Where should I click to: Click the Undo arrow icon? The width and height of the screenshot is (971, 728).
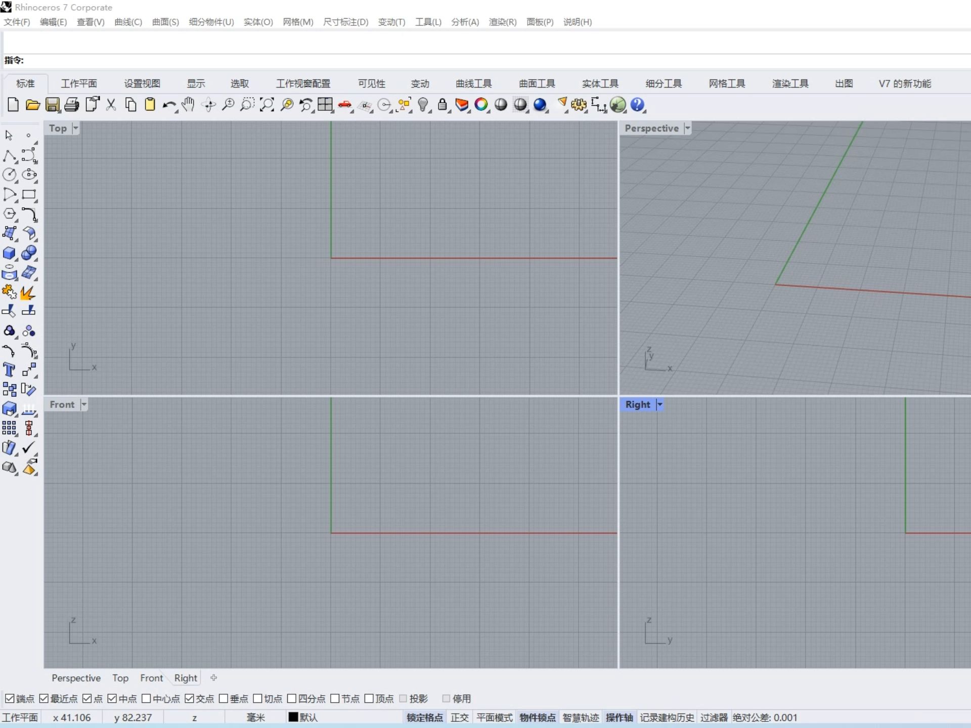coord(169,105)
